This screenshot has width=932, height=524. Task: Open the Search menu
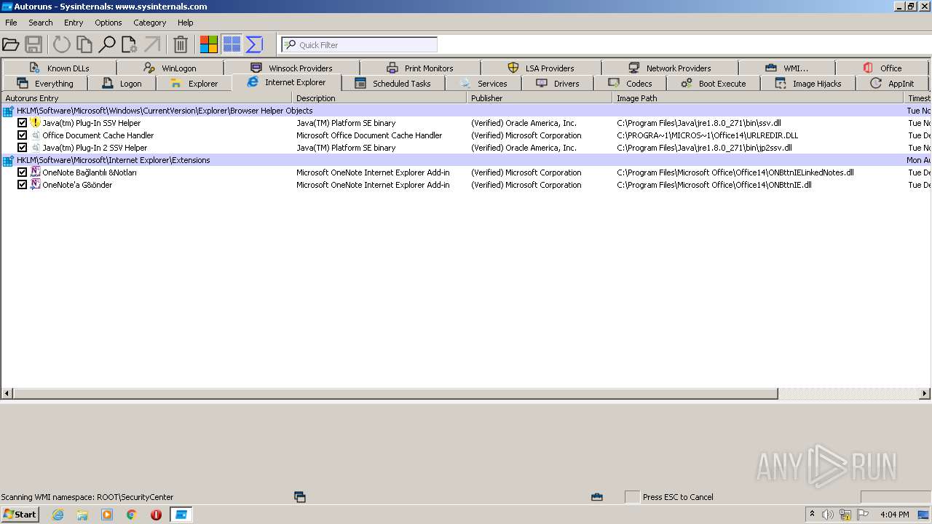41,23
